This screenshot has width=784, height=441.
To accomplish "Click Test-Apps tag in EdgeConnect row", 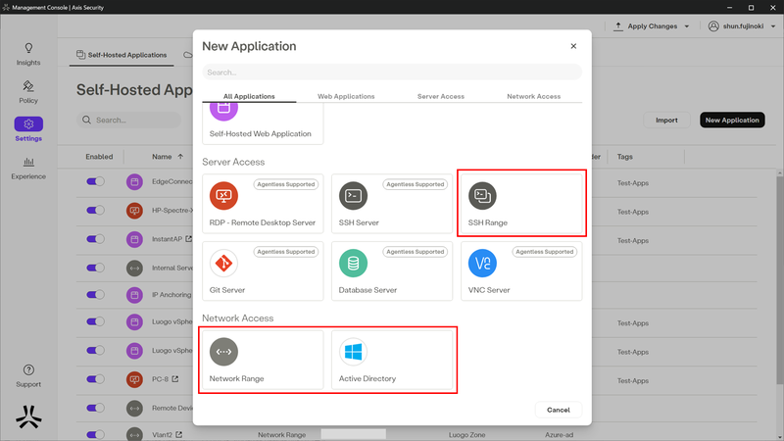I will tap(632, 183).
